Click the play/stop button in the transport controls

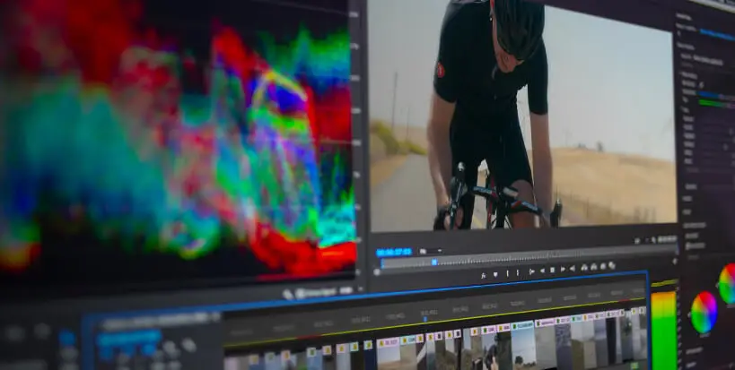tap(552, 270)
